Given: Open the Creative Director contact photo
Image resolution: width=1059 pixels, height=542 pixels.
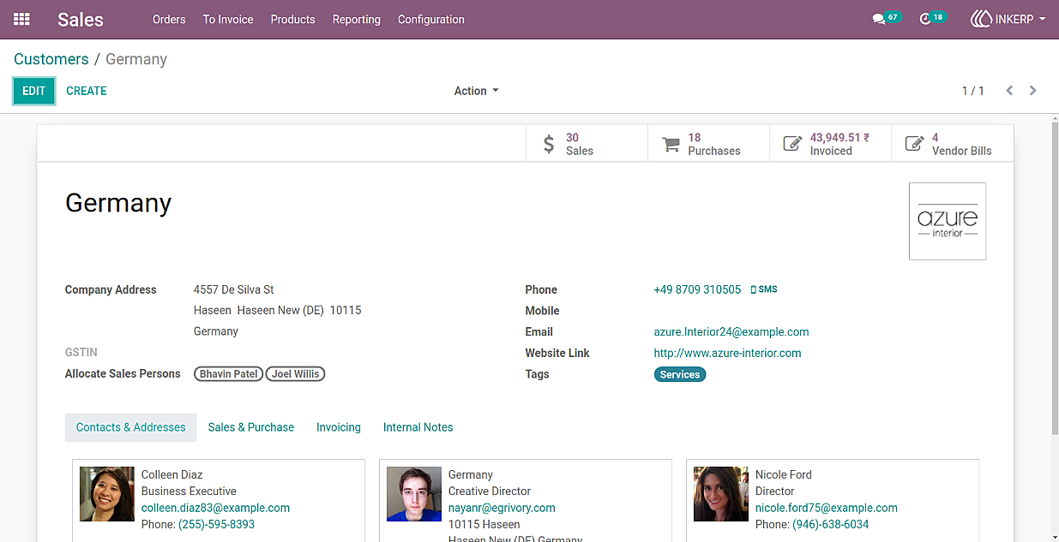Looking at the screenshot, I should [414, 494].
